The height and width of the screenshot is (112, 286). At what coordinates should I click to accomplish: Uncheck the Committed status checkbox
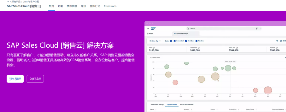point(175,41)
